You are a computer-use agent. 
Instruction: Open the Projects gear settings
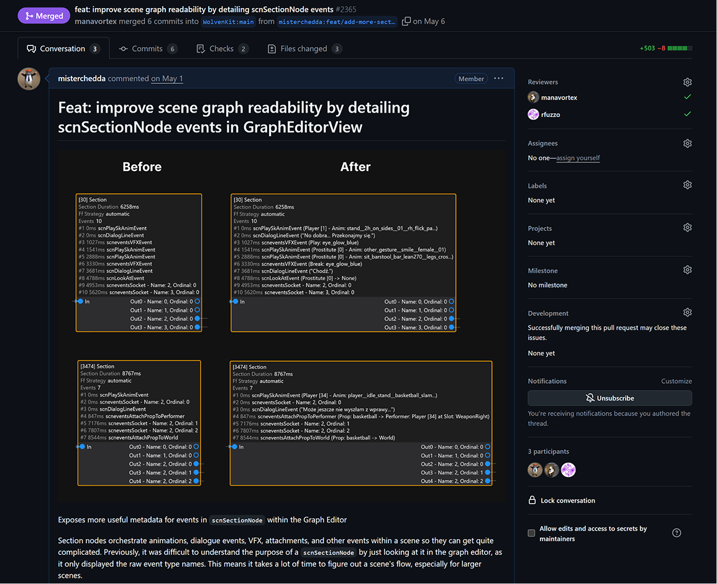click(x=687, y=228)
